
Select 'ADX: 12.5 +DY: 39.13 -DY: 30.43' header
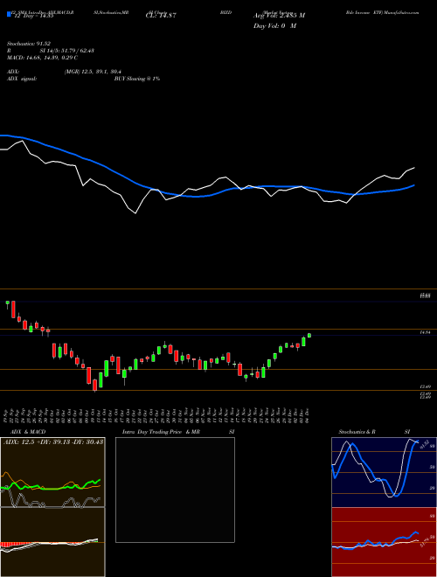point(53,441)
